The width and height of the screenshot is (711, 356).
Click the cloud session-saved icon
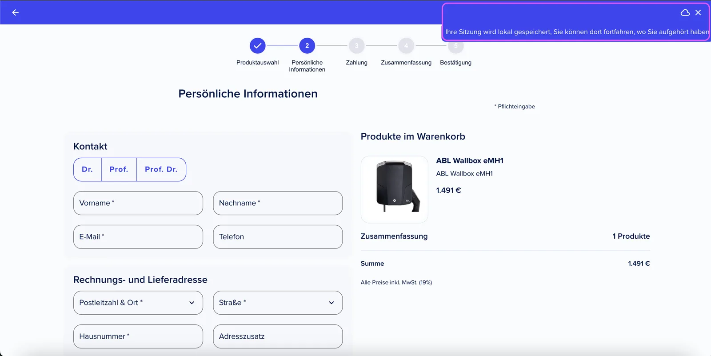click(x=685, y=12)
